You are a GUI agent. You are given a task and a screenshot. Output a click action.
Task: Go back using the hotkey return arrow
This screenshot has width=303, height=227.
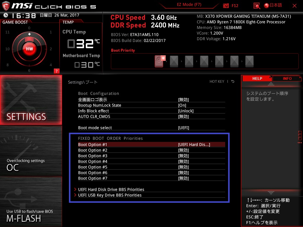point(233,82)
